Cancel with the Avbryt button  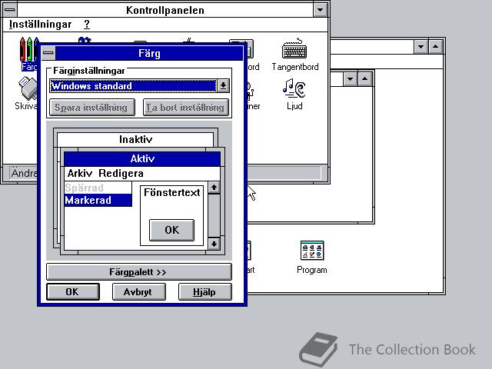(x=139, y=292)
